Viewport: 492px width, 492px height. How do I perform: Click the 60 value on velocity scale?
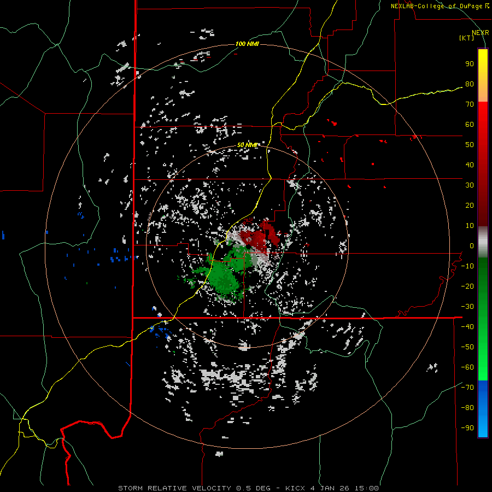[470, 125]
